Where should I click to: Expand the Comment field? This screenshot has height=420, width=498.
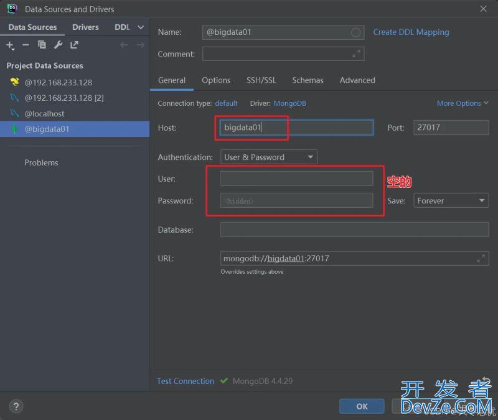tap(356, 54)
